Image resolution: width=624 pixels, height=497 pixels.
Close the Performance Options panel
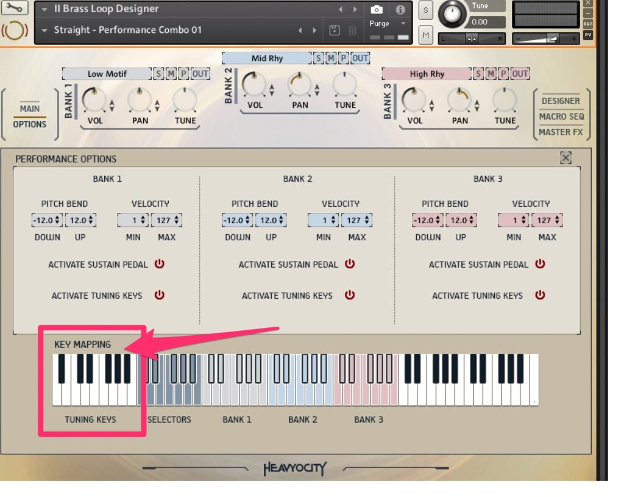pos(565,158)
